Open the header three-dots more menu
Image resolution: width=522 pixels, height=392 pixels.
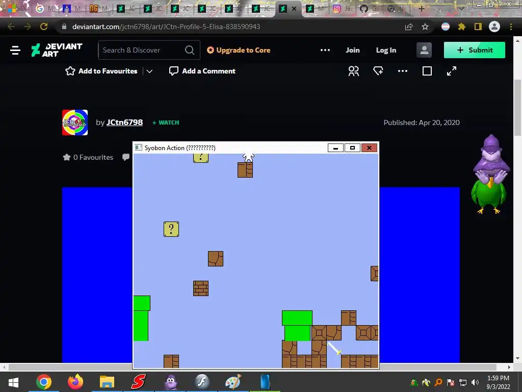325,50
